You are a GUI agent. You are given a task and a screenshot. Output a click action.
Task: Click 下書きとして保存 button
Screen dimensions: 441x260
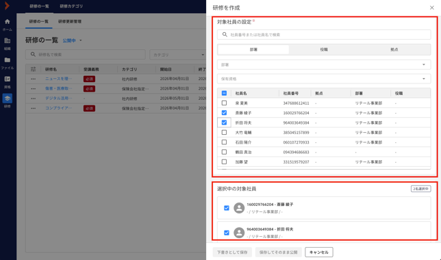(232, 252)
